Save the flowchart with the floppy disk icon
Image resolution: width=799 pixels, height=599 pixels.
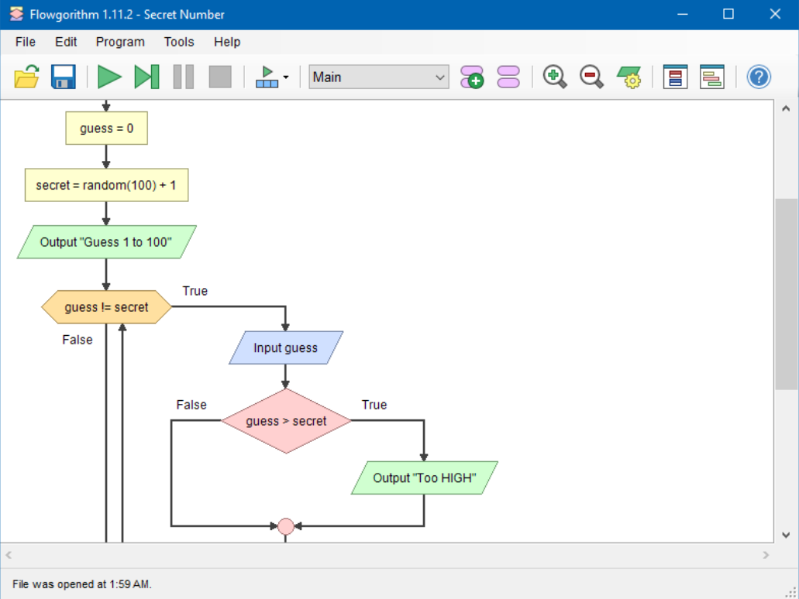64,77
